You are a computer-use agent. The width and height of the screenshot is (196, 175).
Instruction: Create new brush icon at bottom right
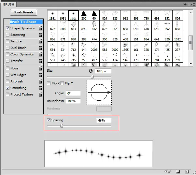[x=187, y=172]
